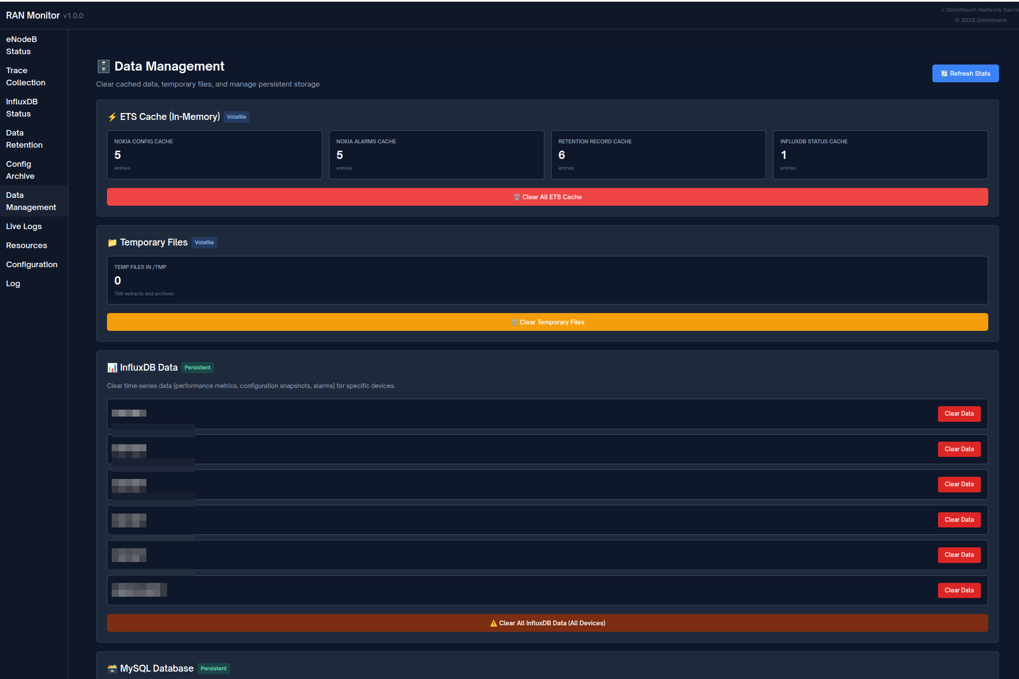
Task: Select the Nokia Config Cache stat card
Action: coord(214,155)
